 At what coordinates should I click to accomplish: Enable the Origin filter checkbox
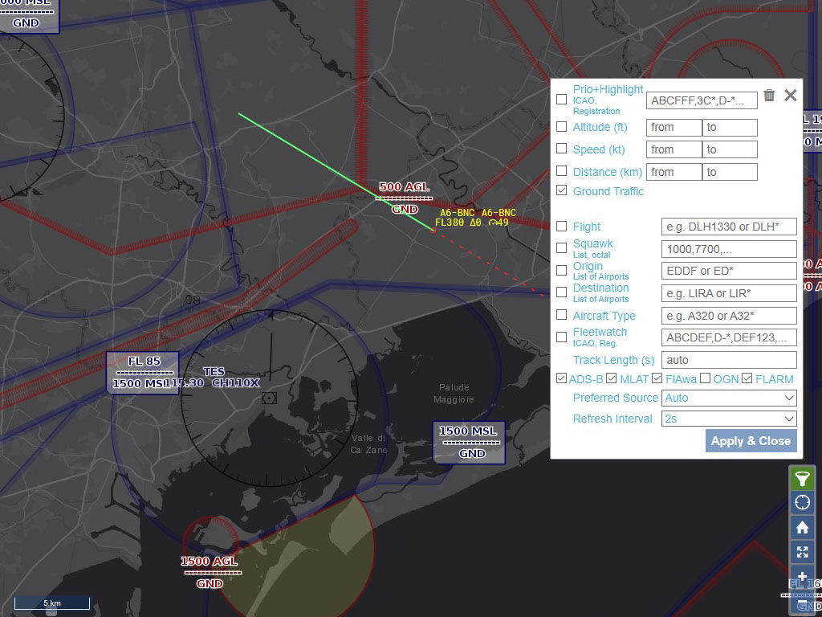click(x=561, y=270)
